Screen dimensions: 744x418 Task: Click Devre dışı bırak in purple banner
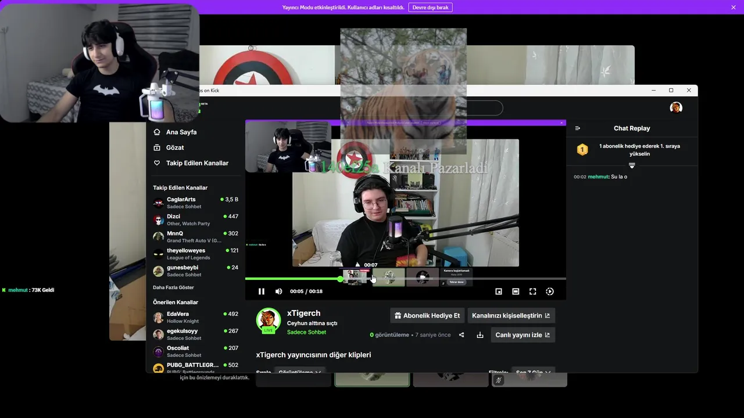point(430,8)
